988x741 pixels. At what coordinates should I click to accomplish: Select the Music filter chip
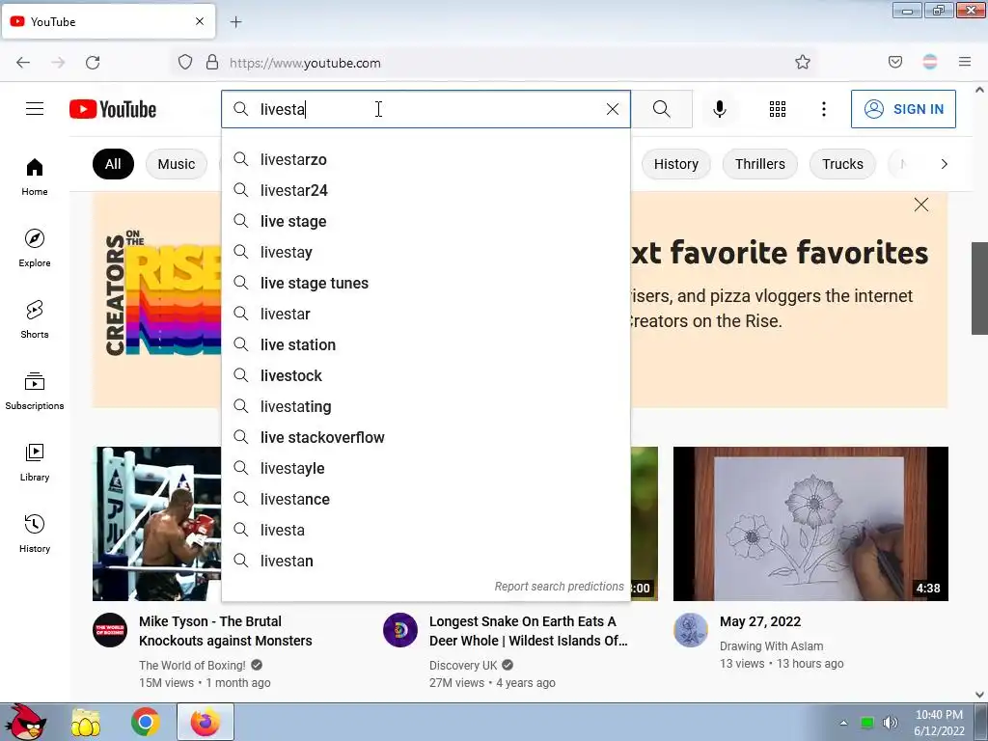tap(177, 164)
